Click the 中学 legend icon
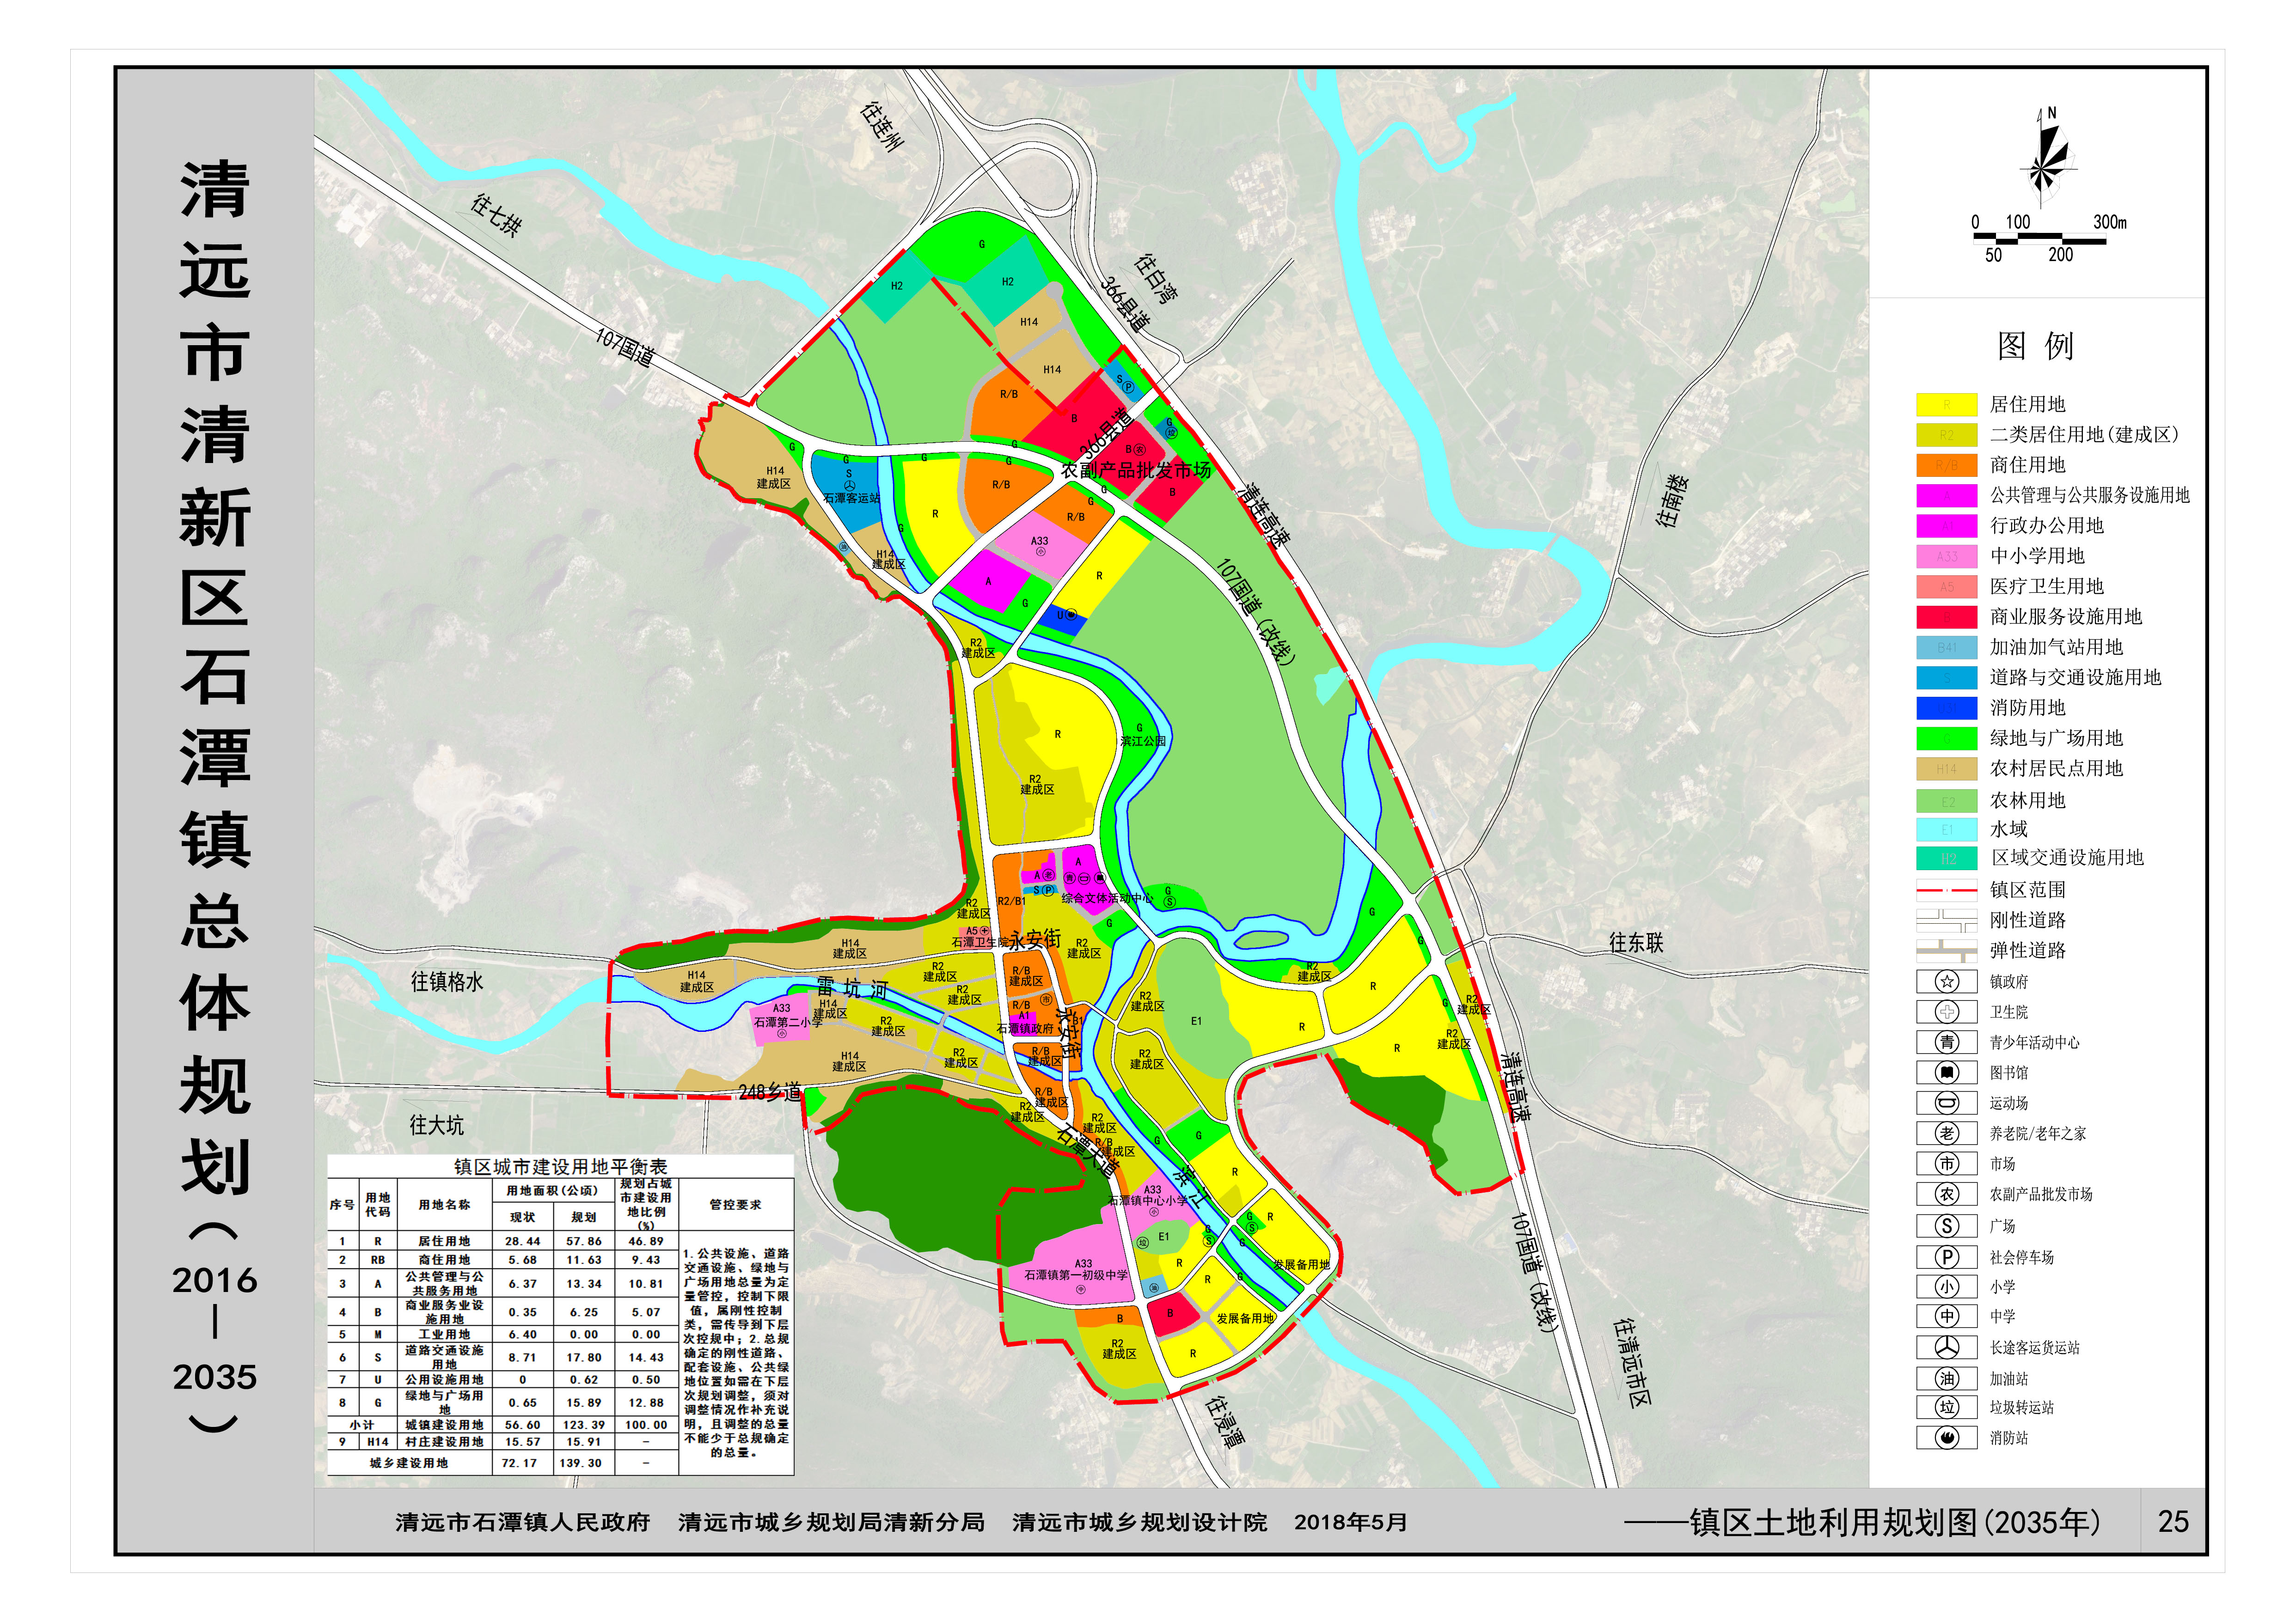Image resolution: width=2296 pixels, height=1621 pixels. click(1946, 1316)
